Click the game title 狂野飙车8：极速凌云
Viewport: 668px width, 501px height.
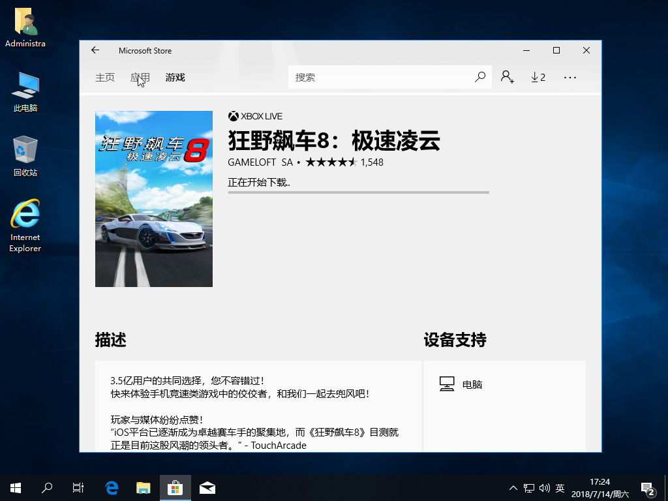pos(334,140)
